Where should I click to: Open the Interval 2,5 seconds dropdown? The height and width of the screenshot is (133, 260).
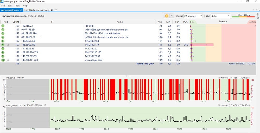(193, 16)
